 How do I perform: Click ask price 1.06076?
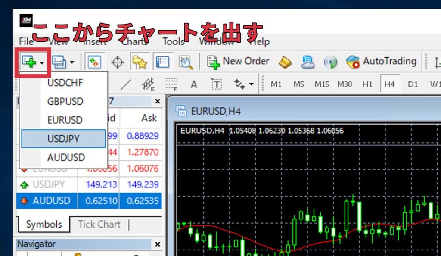143,169
